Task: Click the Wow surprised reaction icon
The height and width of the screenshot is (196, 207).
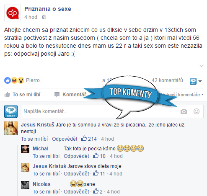Action: [x=21, y=80]
